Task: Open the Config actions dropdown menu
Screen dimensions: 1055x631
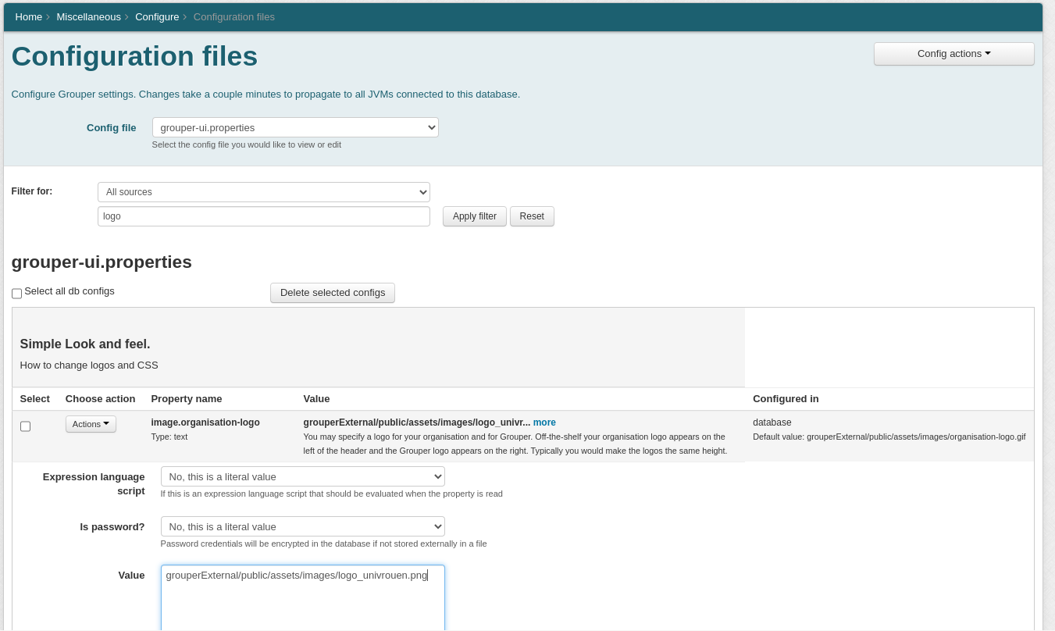Action: 953,54
